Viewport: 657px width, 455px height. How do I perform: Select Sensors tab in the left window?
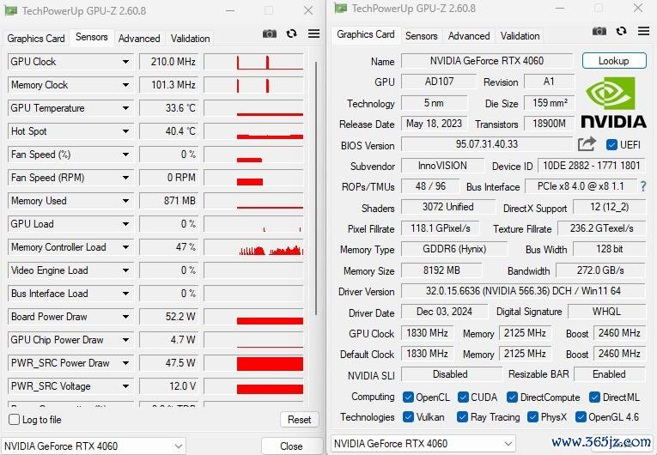[91, 37]
